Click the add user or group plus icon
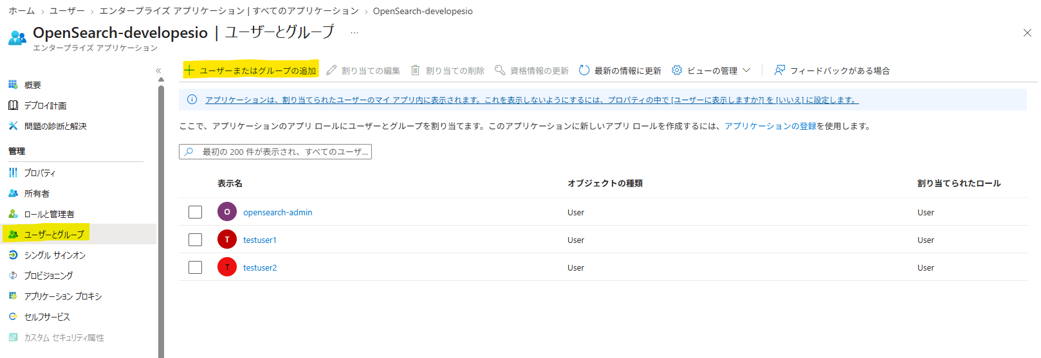 tap(189, 70)
